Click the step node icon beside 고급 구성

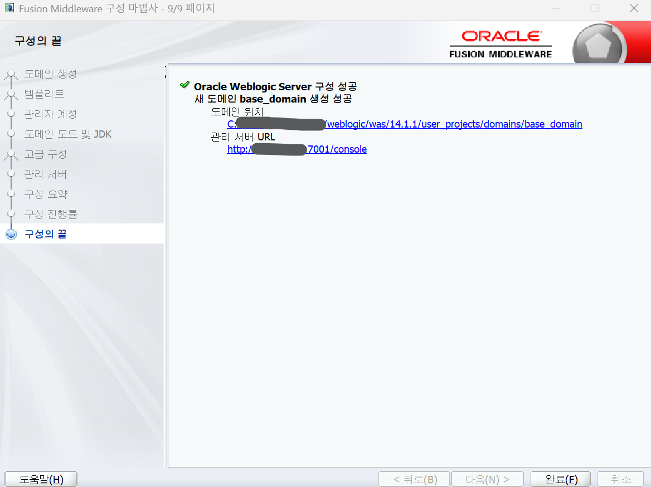point(11,154)
